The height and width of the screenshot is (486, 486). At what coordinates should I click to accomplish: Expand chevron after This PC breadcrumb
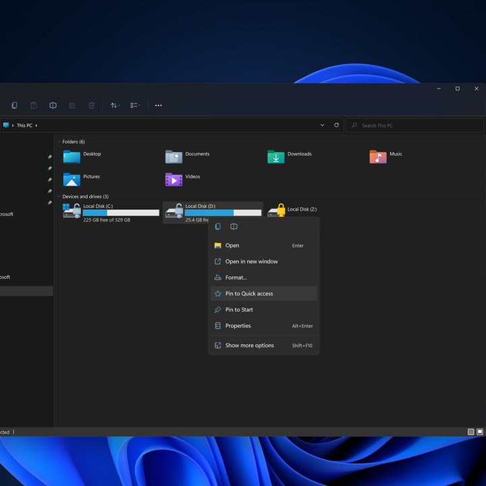pos(36,126)
